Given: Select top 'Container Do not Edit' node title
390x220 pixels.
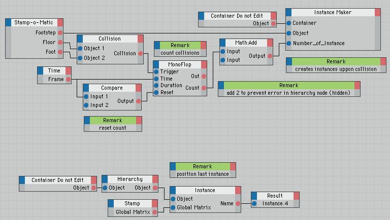Looking at the screenshot, I should [x=237, y=16].
